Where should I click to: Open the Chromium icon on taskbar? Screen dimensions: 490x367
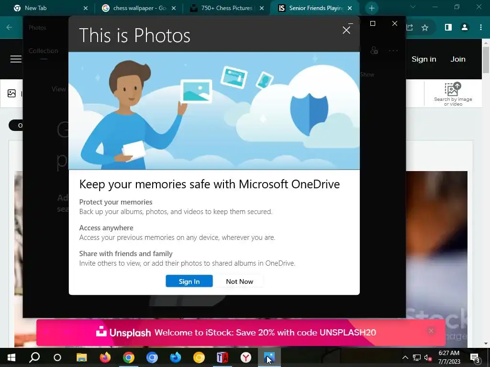point(152,357)
